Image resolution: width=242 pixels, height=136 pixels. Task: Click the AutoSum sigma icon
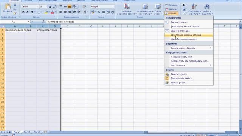pos(184,5)
